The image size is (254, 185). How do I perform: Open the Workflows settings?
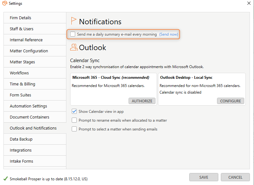35,73
